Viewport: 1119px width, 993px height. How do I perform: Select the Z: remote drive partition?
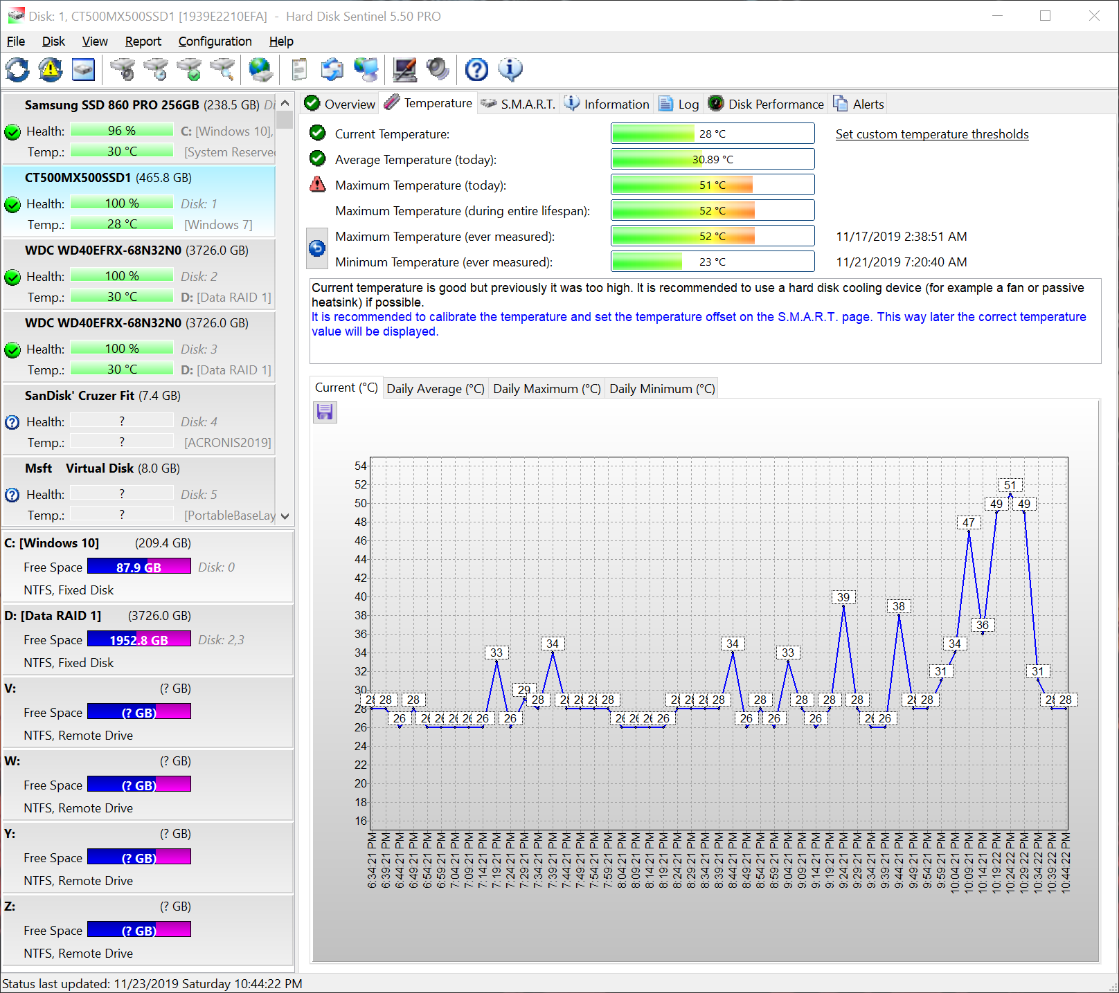tap(147, 929)
